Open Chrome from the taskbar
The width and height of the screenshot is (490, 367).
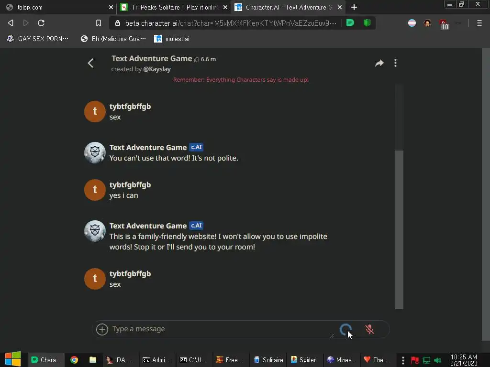74,360
